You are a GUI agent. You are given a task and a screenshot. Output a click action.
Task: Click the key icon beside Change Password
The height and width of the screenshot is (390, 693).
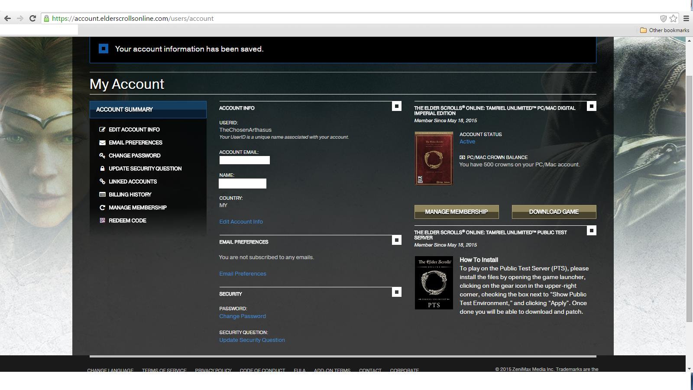click(102, 155)
